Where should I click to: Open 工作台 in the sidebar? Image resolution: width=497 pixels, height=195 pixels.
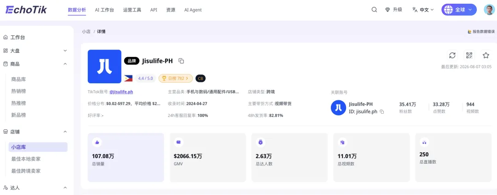tap(18, 37)
